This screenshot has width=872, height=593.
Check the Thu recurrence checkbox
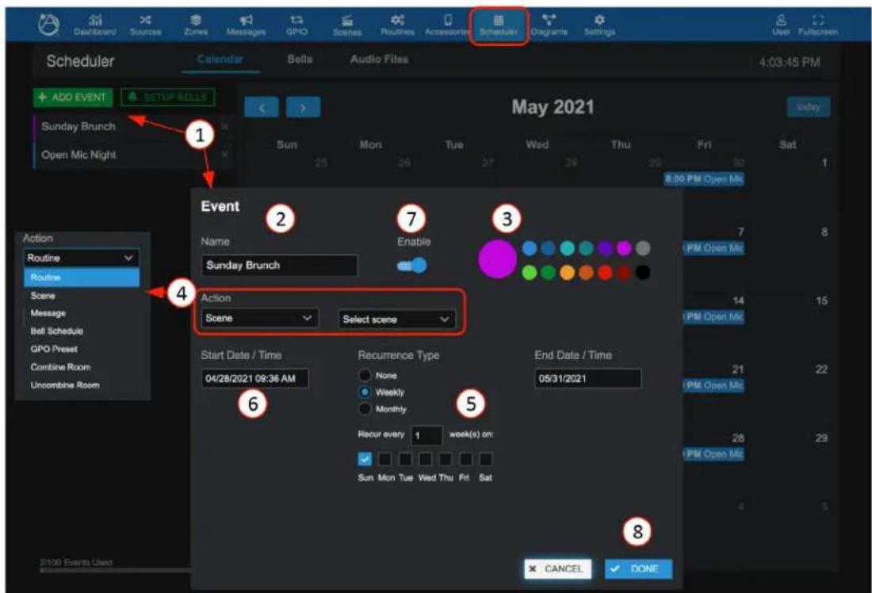[x=446, y=459]
